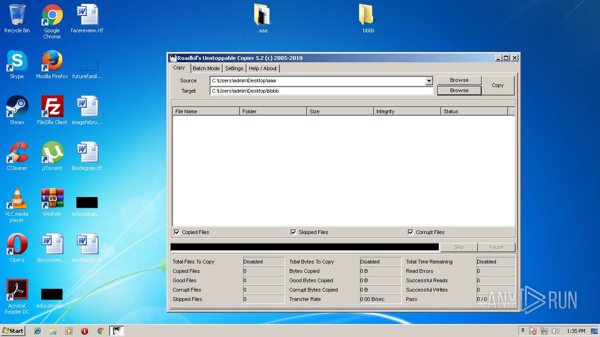Viewport: 600px width, 337px height.
Task: Open the Recycle Bin desktop icon
Action: 17,19
